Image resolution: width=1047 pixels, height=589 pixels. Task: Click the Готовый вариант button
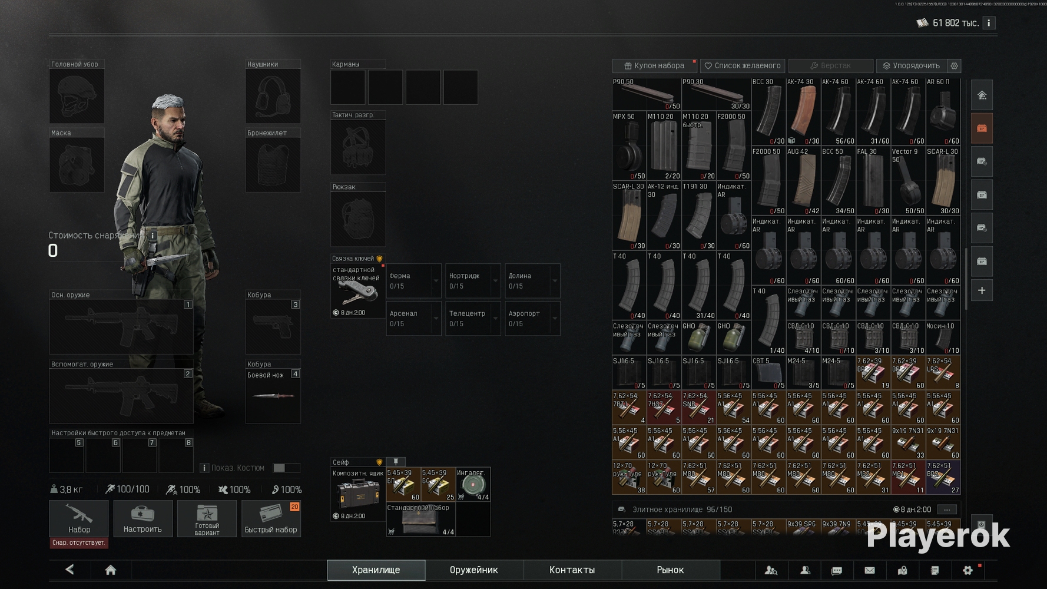[x=207, y=518]
